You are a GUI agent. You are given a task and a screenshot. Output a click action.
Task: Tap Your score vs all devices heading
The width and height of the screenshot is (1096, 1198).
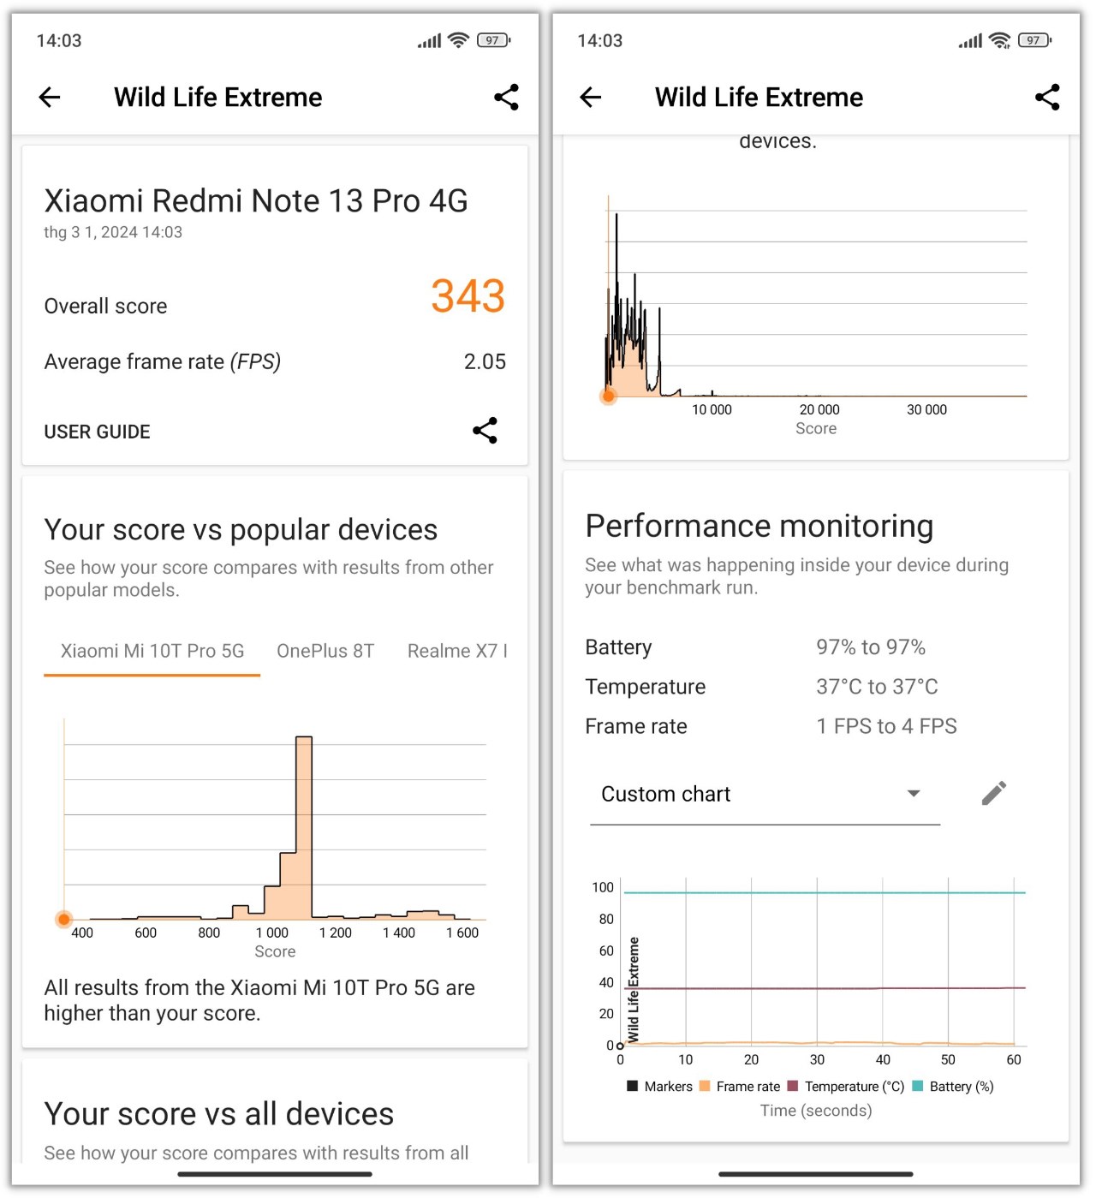click(219, 1114)
